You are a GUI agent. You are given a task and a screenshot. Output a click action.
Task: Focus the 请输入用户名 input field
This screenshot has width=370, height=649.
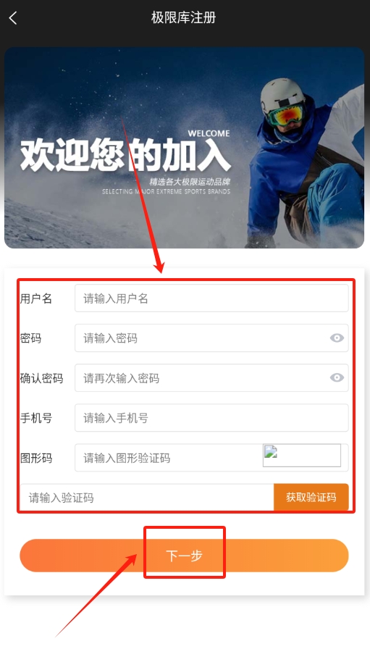click(211, 298)
